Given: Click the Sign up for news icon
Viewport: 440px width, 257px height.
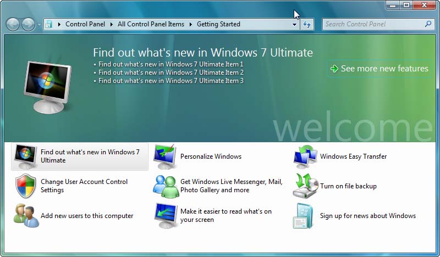Looking at the screenshot, I should (x=304, y=216).
